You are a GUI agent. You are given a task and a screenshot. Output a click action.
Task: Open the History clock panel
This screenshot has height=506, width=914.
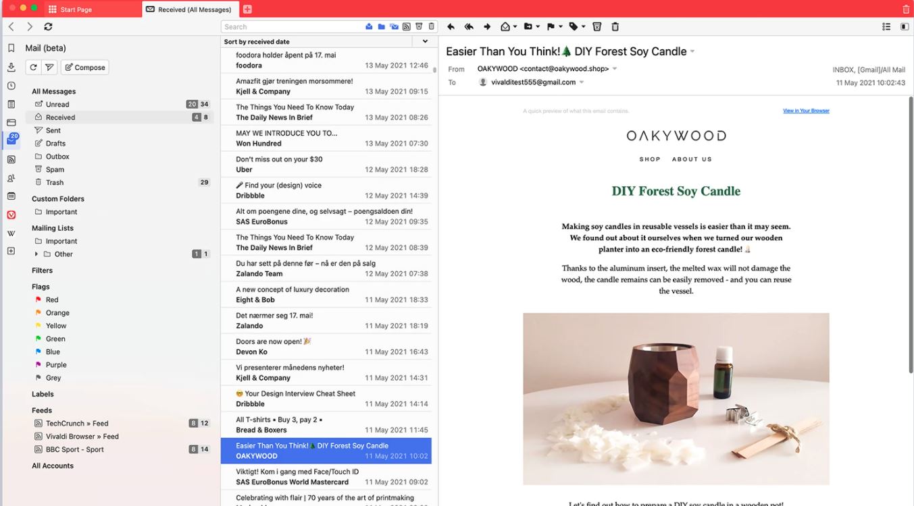pyautogui.click(x=11, y=86)
